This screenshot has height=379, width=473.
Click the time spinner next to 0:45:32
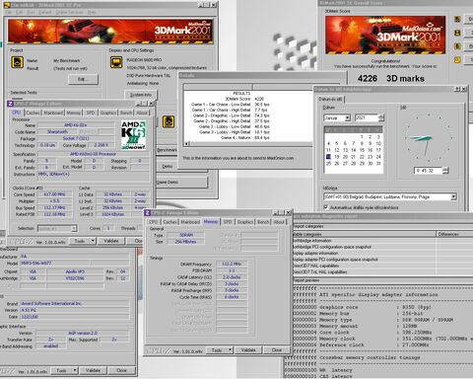[445, 171]
